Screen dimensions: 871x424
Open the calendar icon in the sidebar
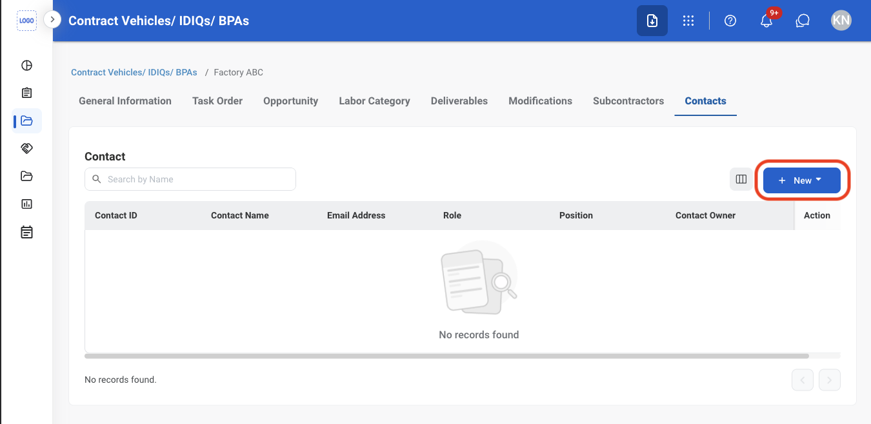tap(26, 232)
